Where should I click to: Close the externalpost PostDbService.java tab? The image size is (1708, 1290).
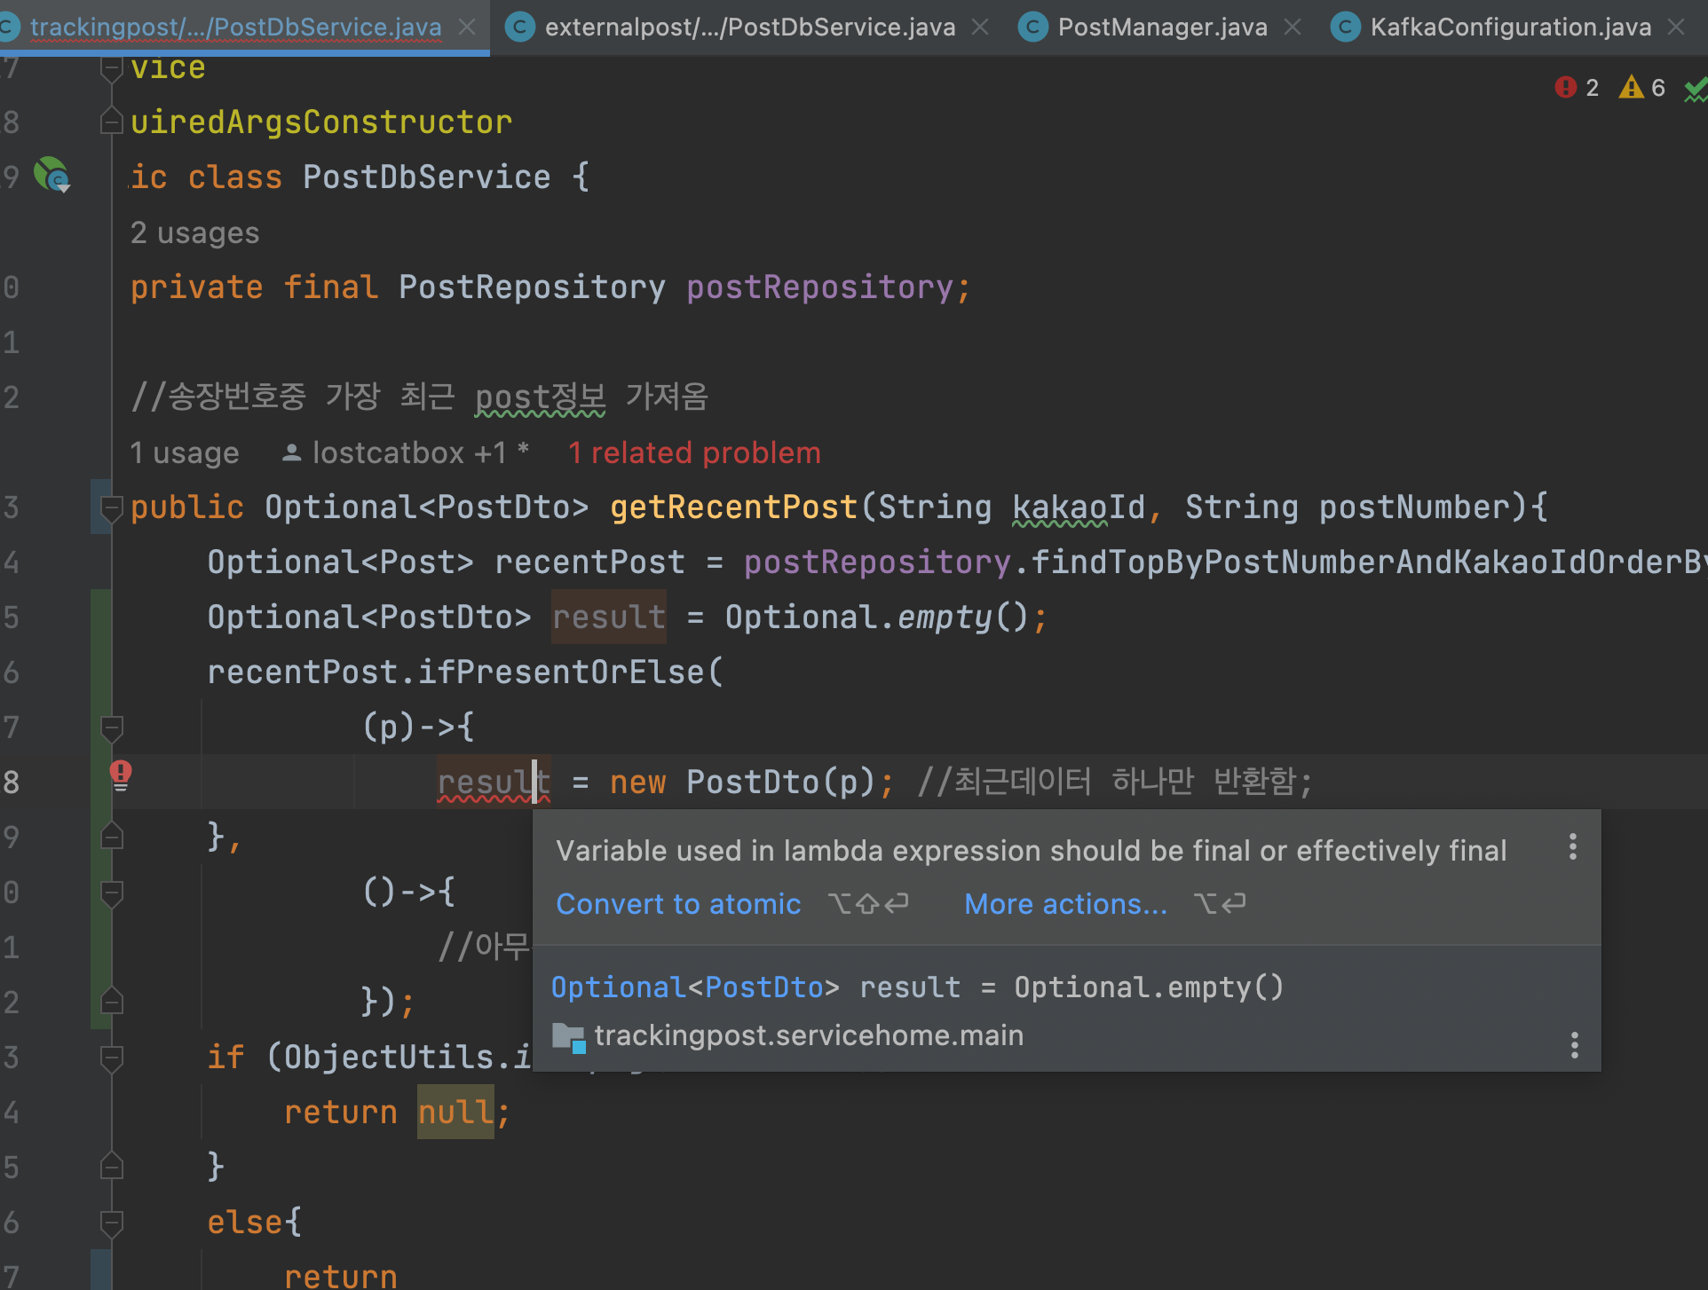pyautogui.click(x=980, y=28)
